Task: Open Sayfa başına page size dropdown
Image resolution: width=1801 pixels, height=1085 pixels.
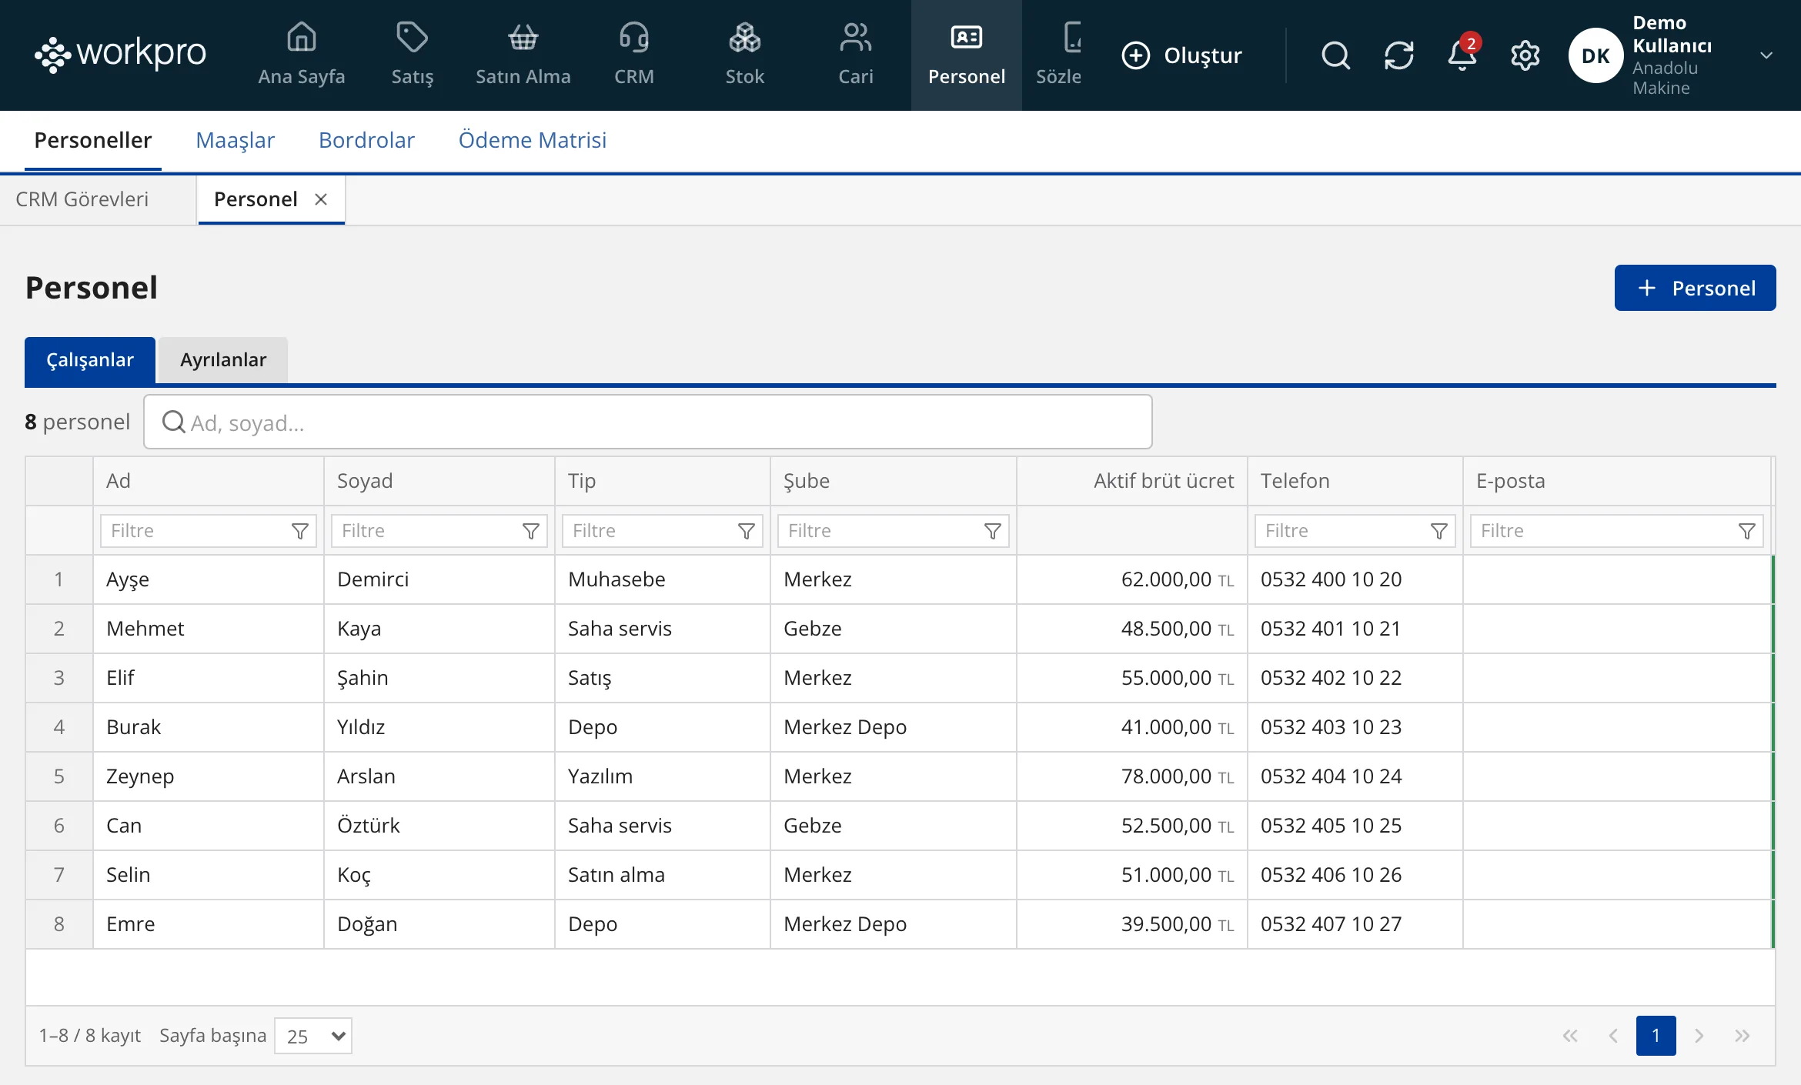Action: tap(313, 1036)
